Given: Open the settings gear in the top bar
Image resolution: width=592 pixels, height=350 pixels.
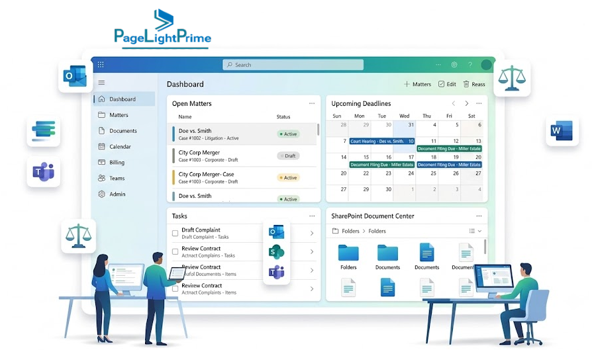Looking at the screenshot, I should click(454, 64).
